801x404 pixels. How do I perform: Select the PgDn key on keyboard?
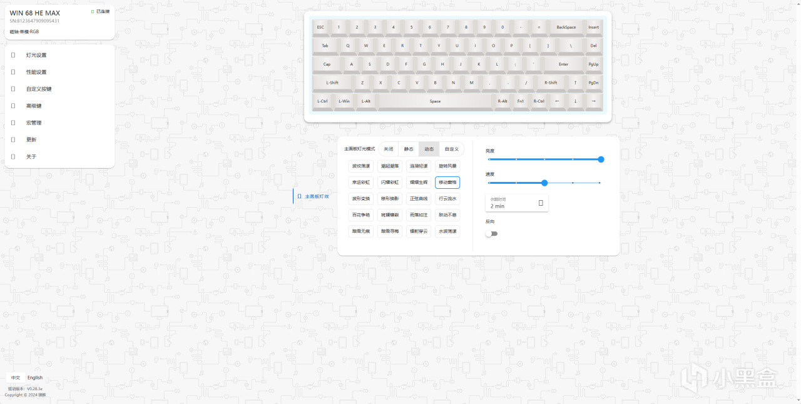coord(593,83)
